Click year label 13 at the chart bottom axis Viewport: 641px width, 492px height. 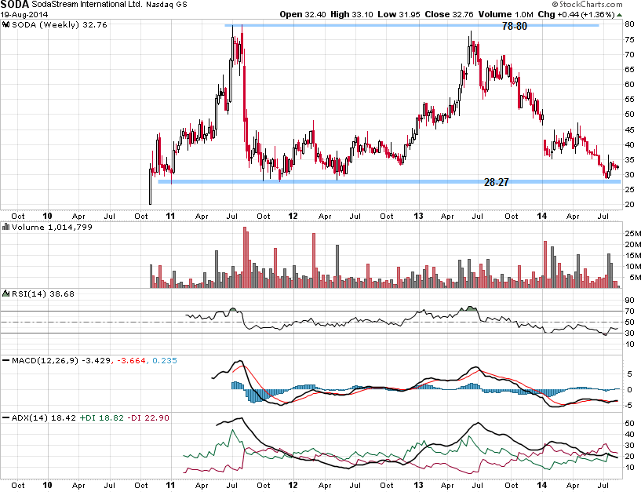click(418, 486)
